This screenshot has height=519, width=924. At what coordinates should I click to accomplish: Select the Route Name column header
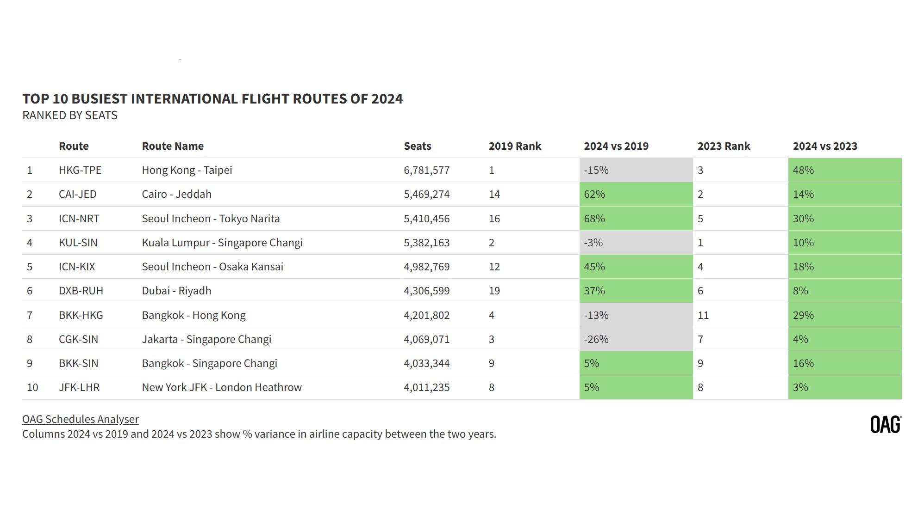(x=173, y=146)
